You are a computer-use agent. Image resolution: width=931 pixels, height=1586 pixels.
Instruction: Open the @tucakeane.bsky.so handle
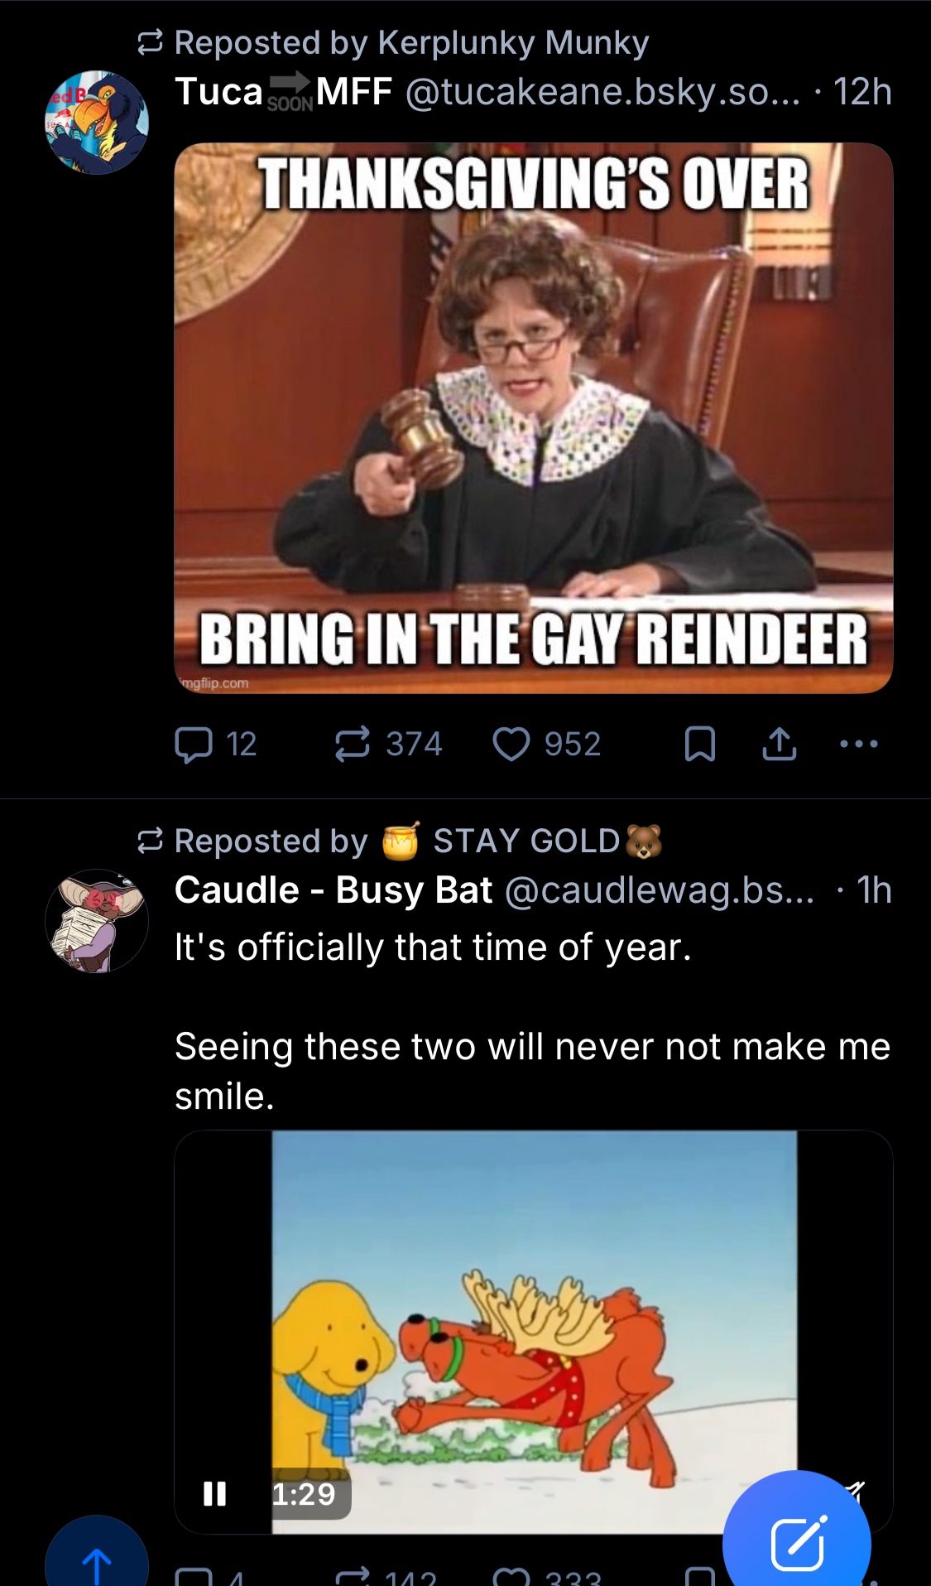[603, 92]
